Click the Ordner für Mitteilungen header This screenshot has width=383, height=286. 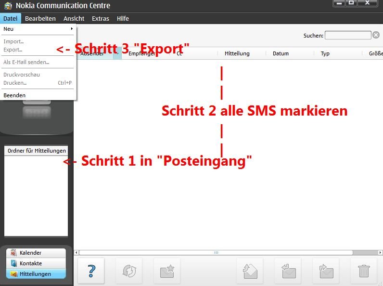(x=36, y=151)
